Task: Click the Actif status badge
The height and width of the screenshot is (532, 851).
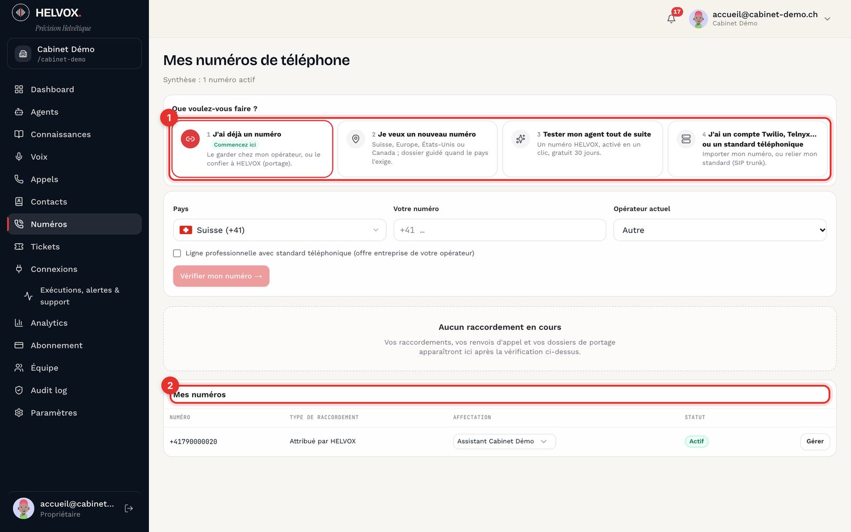Action: (696, 442)
